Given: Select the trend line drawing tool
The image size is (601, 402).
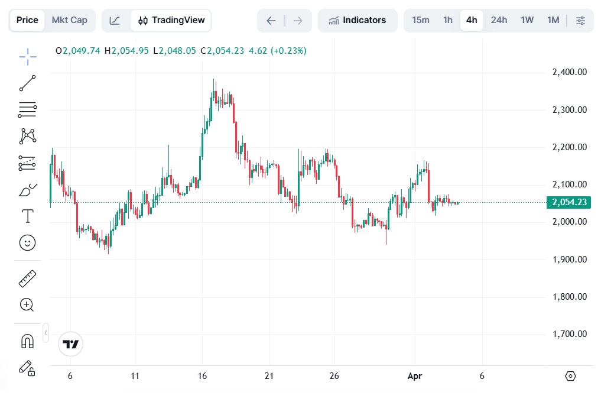Looking at the screenshot, I should [x=28, y=83].
